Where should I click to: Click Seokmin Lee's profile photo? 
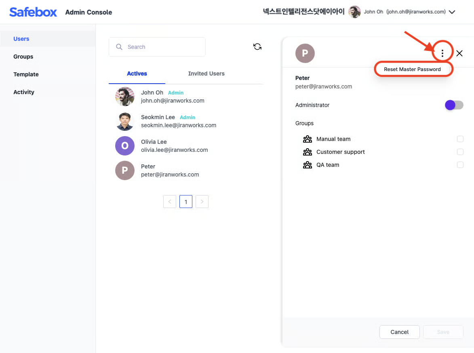[124, 121]
